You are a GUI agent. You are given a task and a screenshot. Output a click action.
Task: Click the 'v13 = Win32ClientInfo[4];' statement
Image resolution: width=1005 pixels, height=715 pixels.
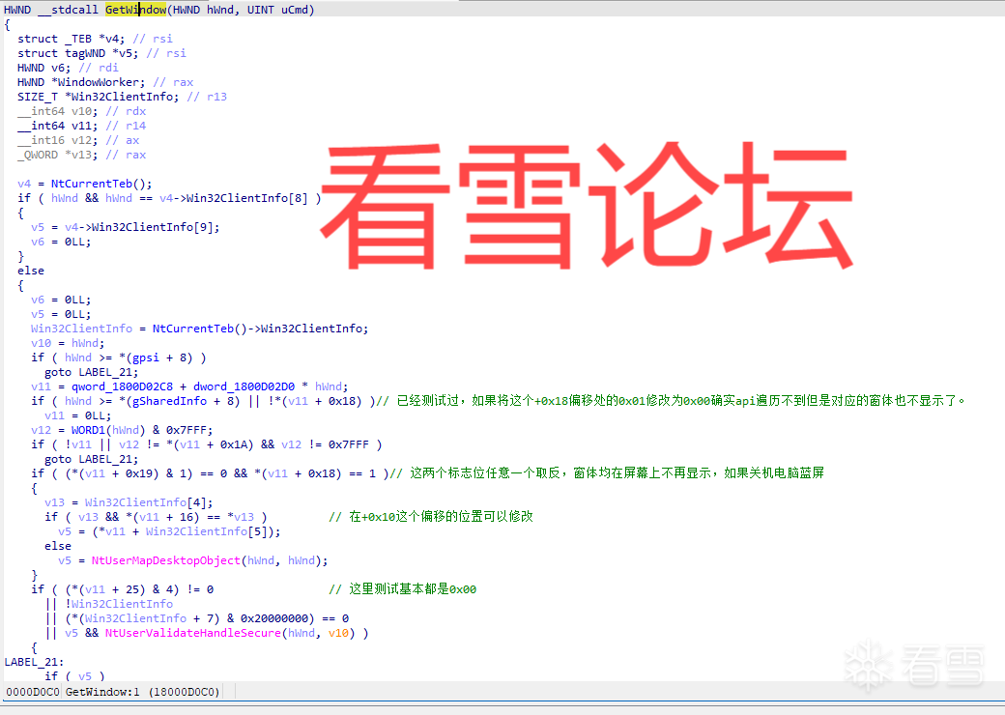pyautogui.click(x=129, y=502)
